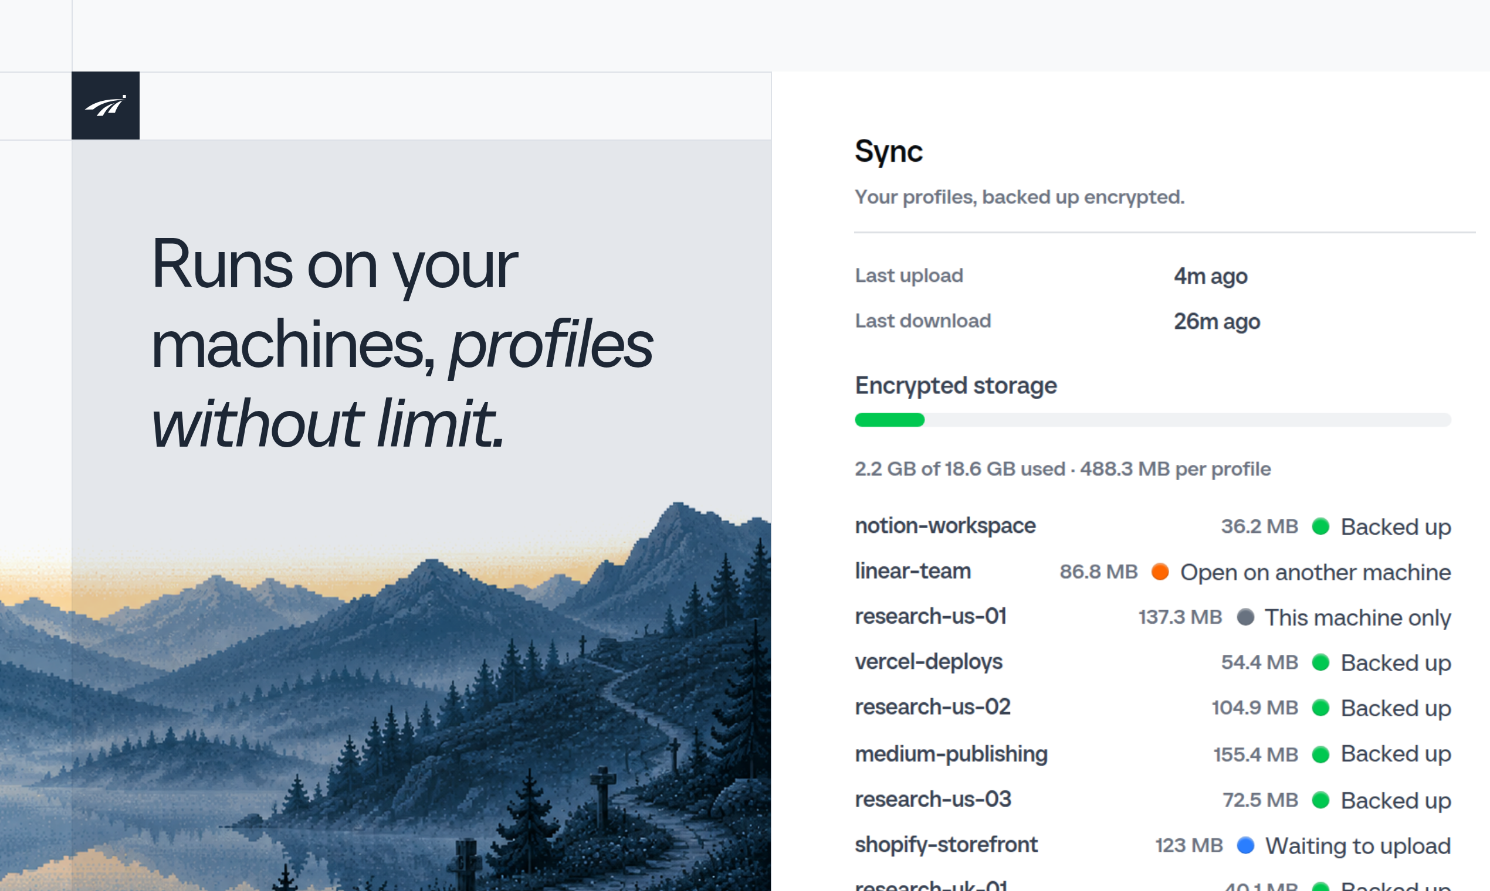The height and width of the screenshot is (891, 1490).
Task: Click the '86.8 MB' size for linear-team
Action: click(1098, 572)
